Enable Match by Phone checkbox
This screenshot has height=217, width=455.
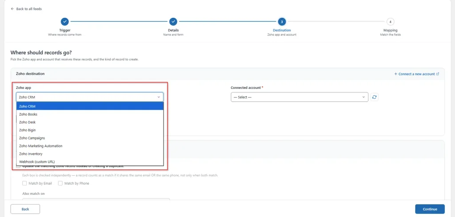point(60,183)
